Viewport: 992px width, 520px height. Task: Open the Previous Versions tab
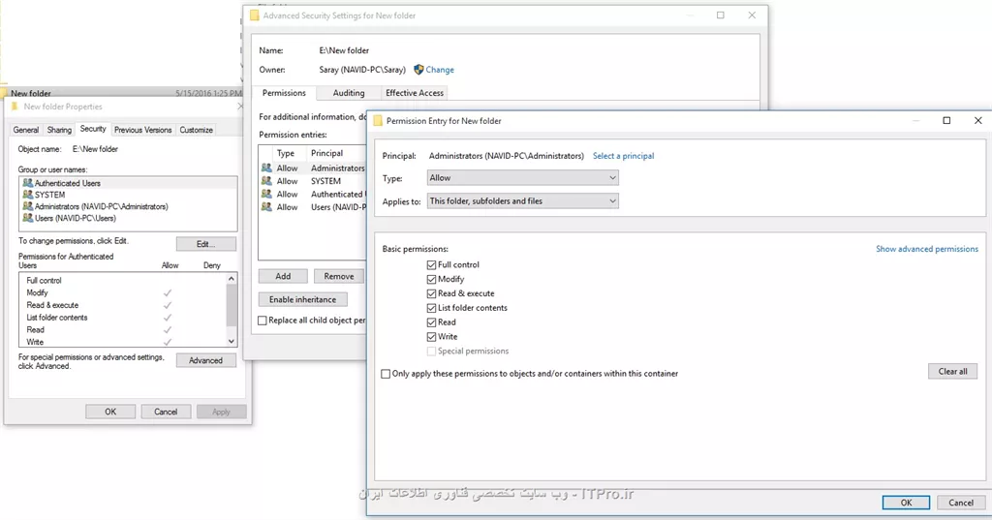[143, 130]
